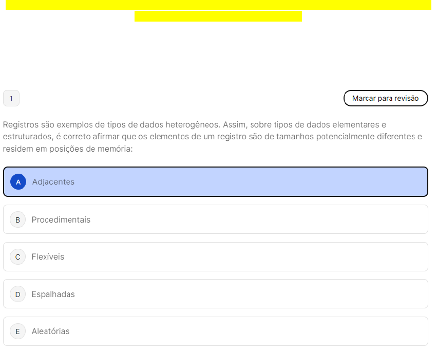Viewport: 437px width, 350px height.
Task: Click the letter B circle badge
Action: pyautogui.click(x=17, y=220)
